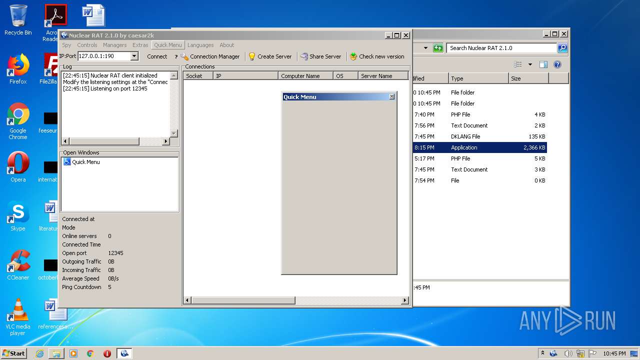Sort connections by Computer Name column
This screenshot has width=640, height=360.
click(x=305, y=76)
